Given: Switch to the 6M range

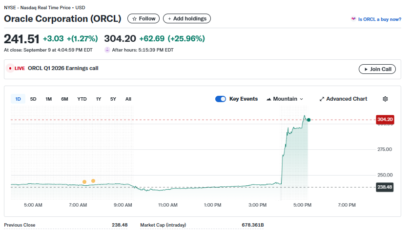Looking at the screenshot, I should [64, 99].
